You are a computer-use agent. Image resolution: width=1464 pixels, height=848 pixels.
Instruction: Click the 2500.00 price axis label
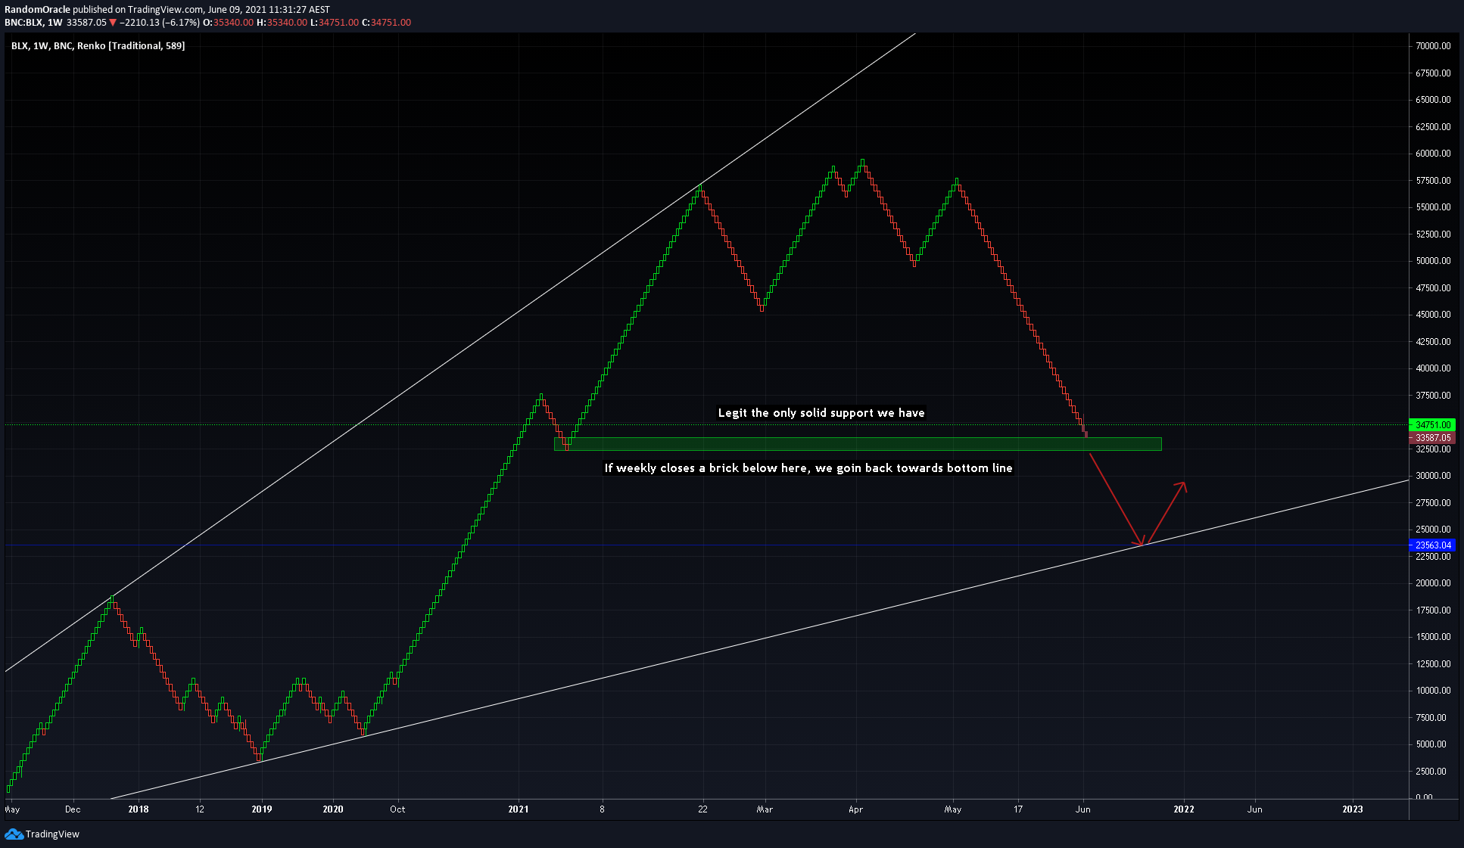coord(1431,772)
